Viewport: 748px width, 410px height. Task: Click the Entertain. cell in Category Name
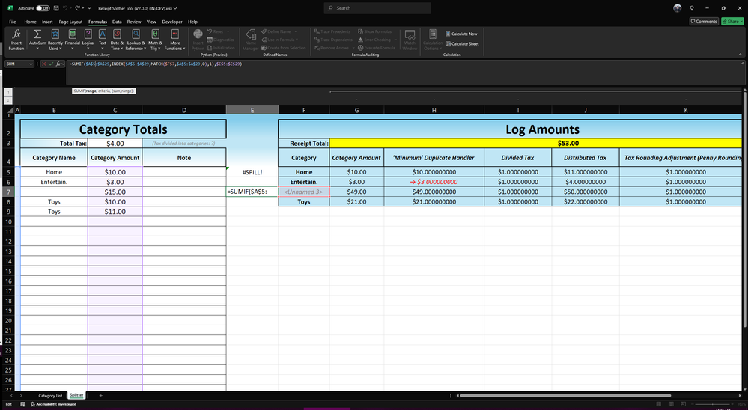click(54, 182)
